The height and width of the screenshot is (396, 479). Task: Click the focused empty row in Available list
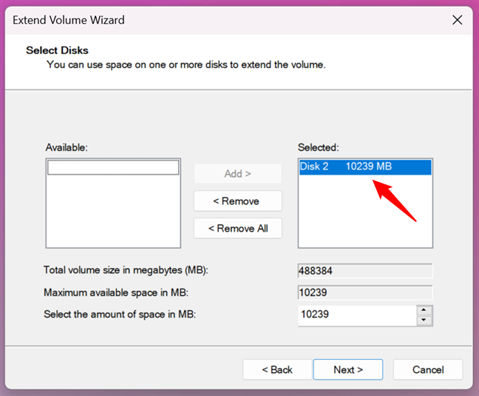click(x=113, y=168)
